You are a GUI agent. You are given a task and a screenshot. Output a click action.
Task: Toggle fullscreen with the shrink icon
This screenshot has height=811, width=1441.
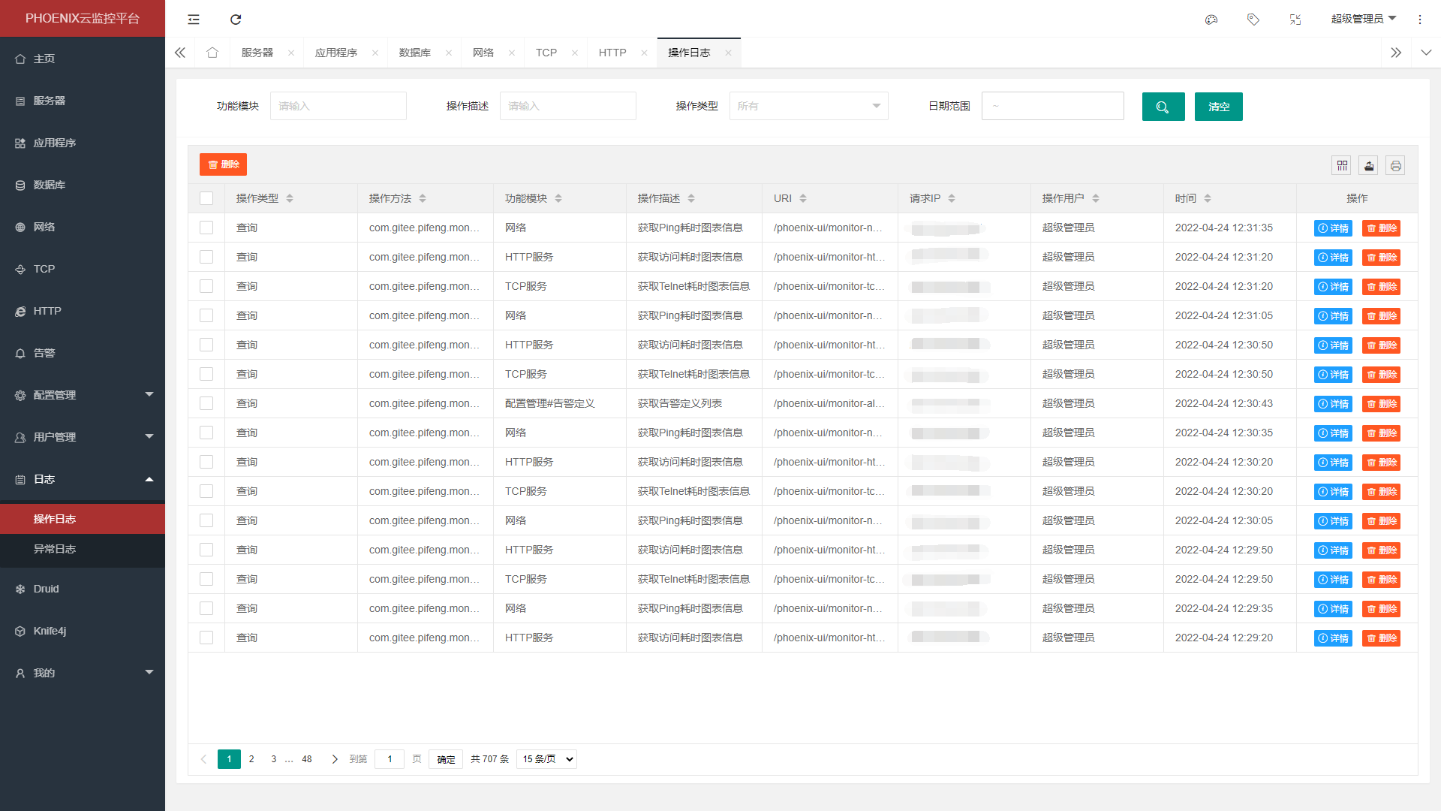point(1295,20)
